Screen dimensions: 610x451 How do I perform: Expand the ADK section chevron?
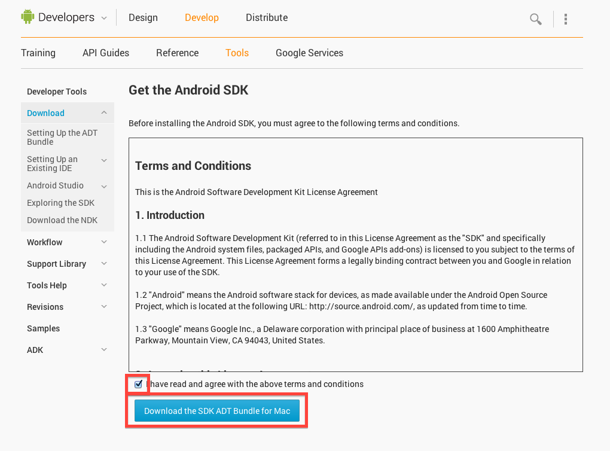pos(104,349)
